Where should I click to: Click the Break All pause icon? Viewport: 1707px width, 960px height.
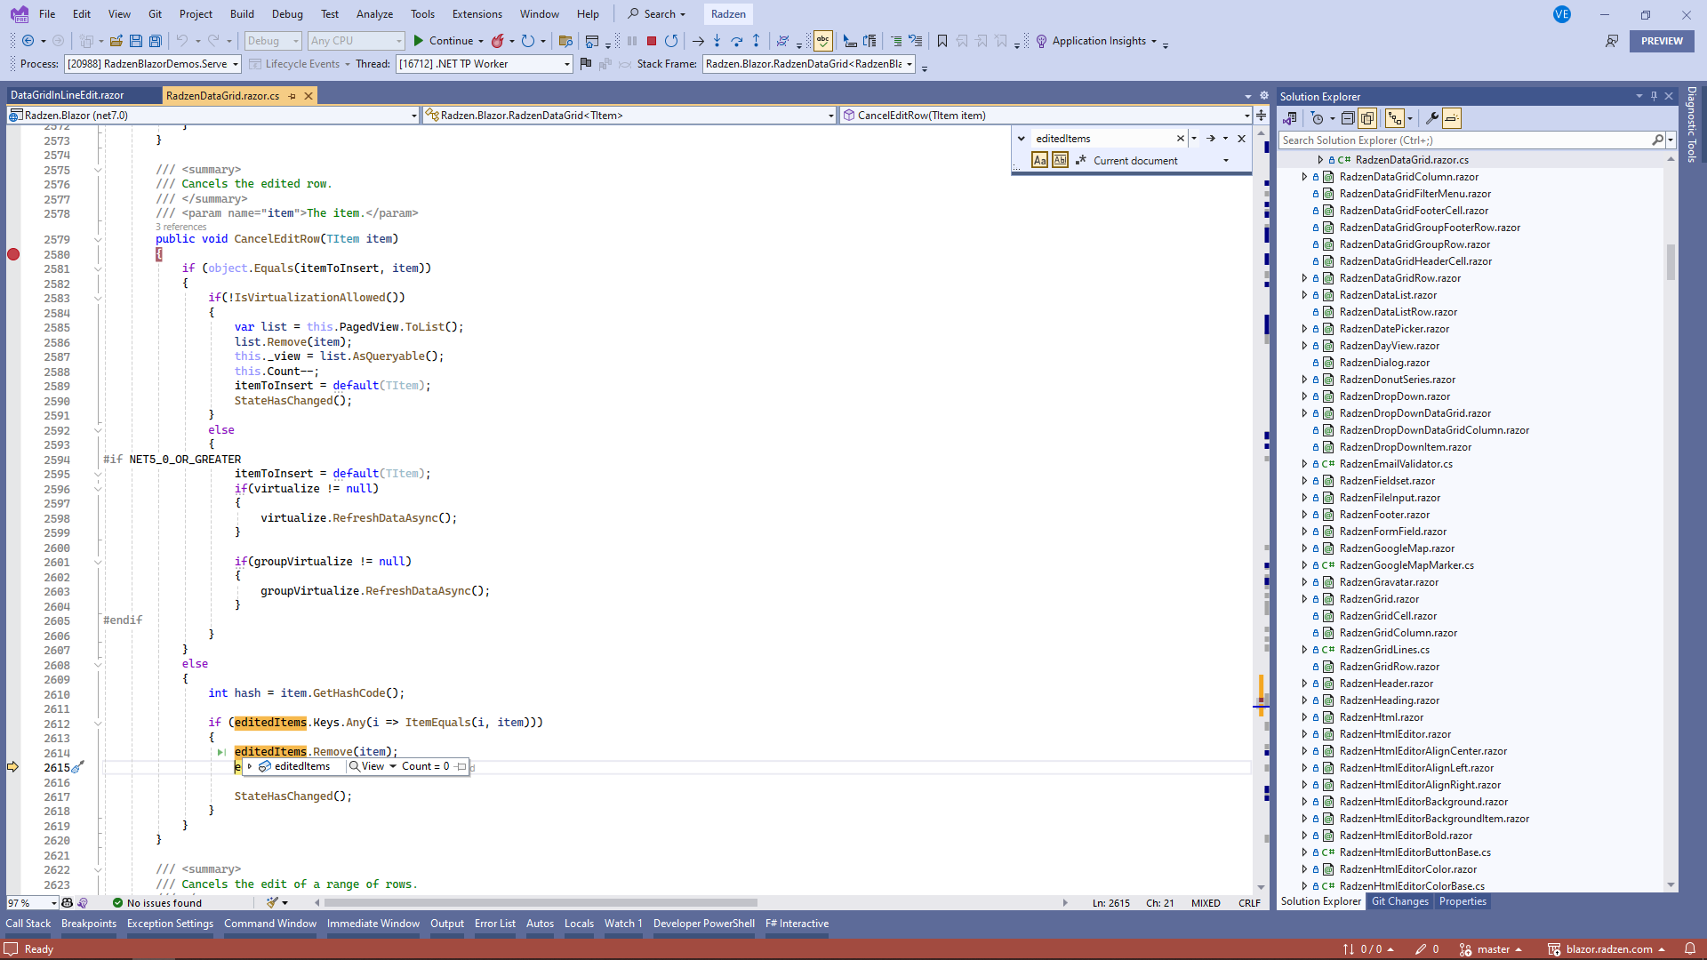pos(632,41)
